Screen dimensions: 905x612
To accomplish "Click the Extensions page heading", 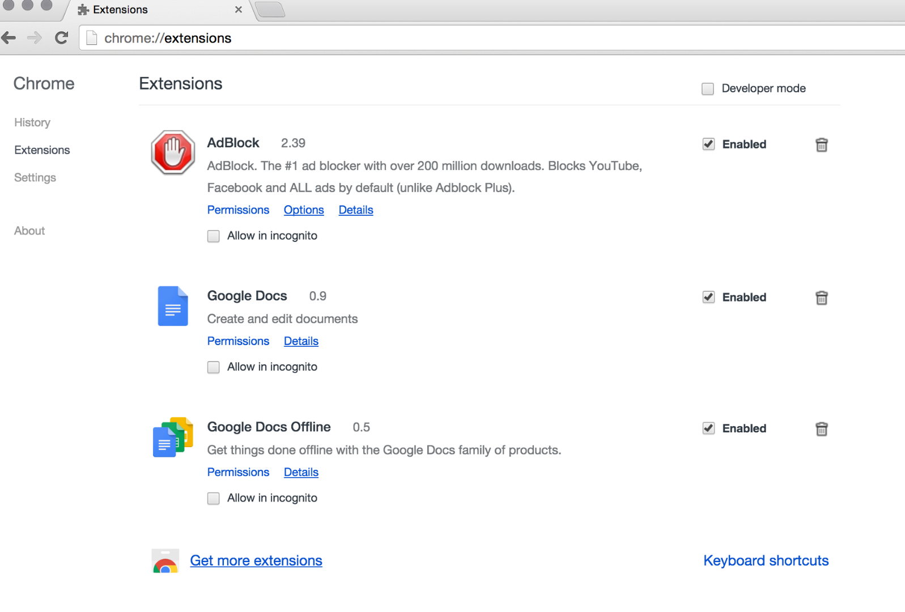I will (181, 83).
